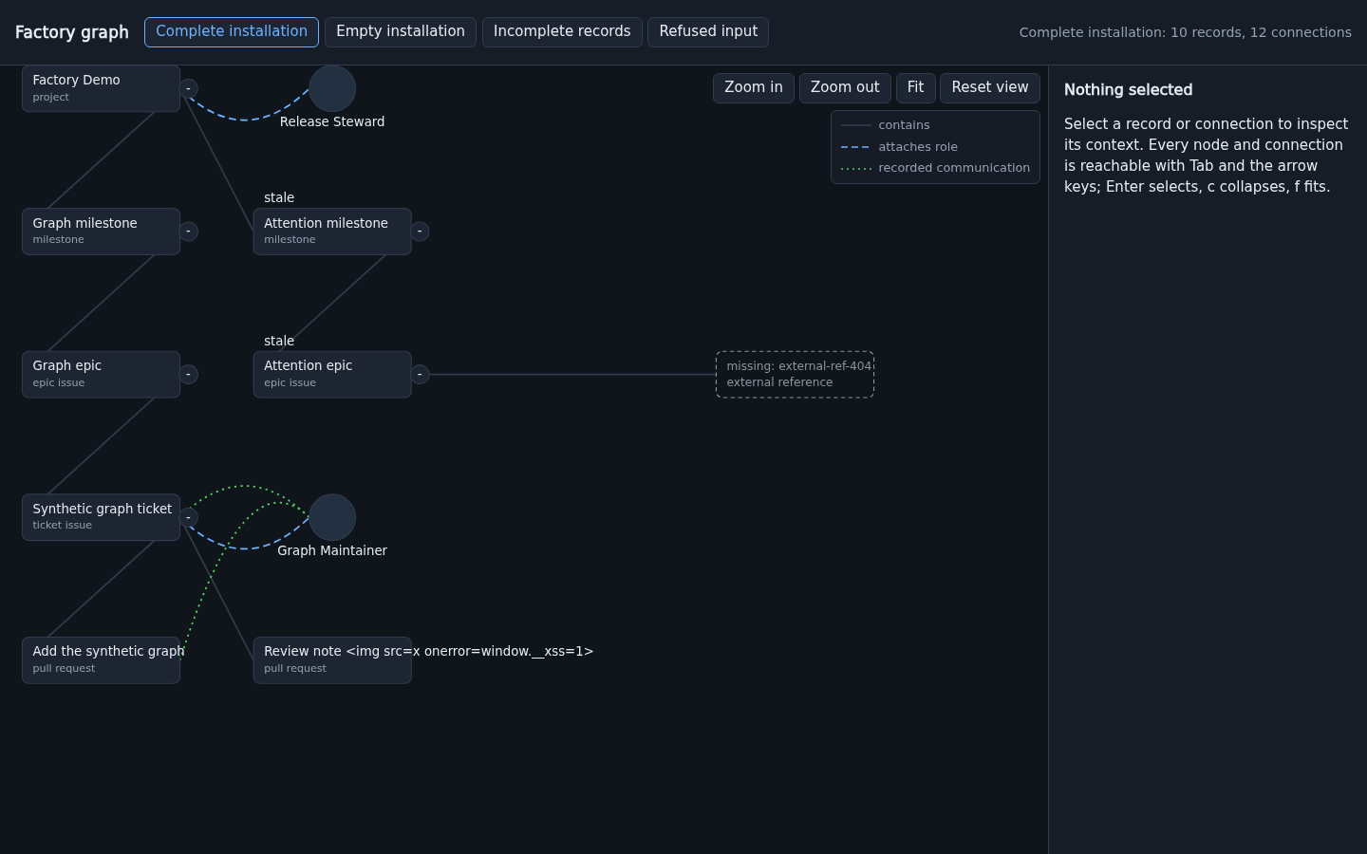
Task: Select the Synthetic graph ticket record
Action: [x=101, y=517]
